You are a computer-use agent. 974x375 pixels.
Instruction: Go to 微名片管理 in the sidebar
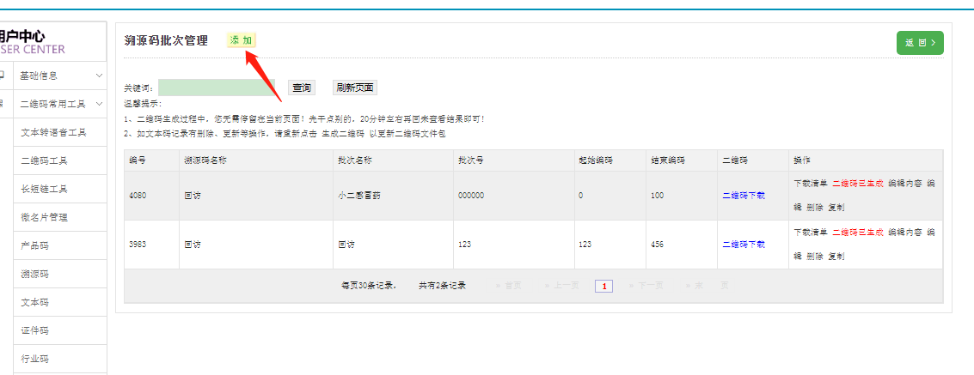44,217
